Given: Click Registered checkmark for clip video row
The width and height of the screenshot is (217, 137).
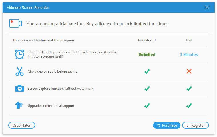Looking at the screenshot, I should click(147, 71).
